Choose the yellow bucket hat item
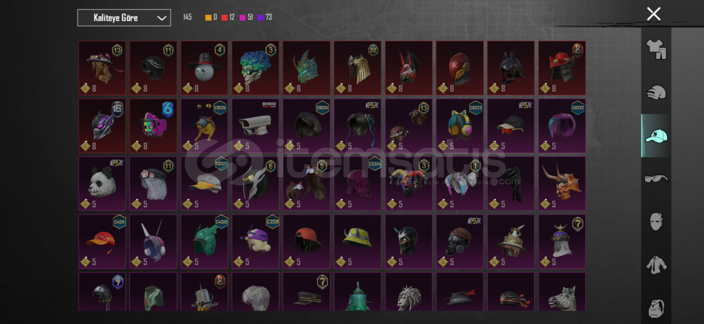This screenshot has height=324, width=704. click(358, 241)
